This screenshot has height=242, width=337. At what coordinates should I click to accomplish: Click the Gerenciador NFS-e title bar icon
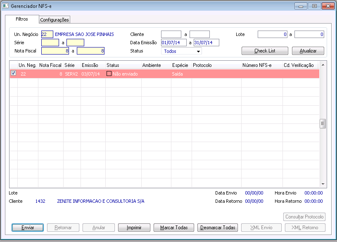5,6
